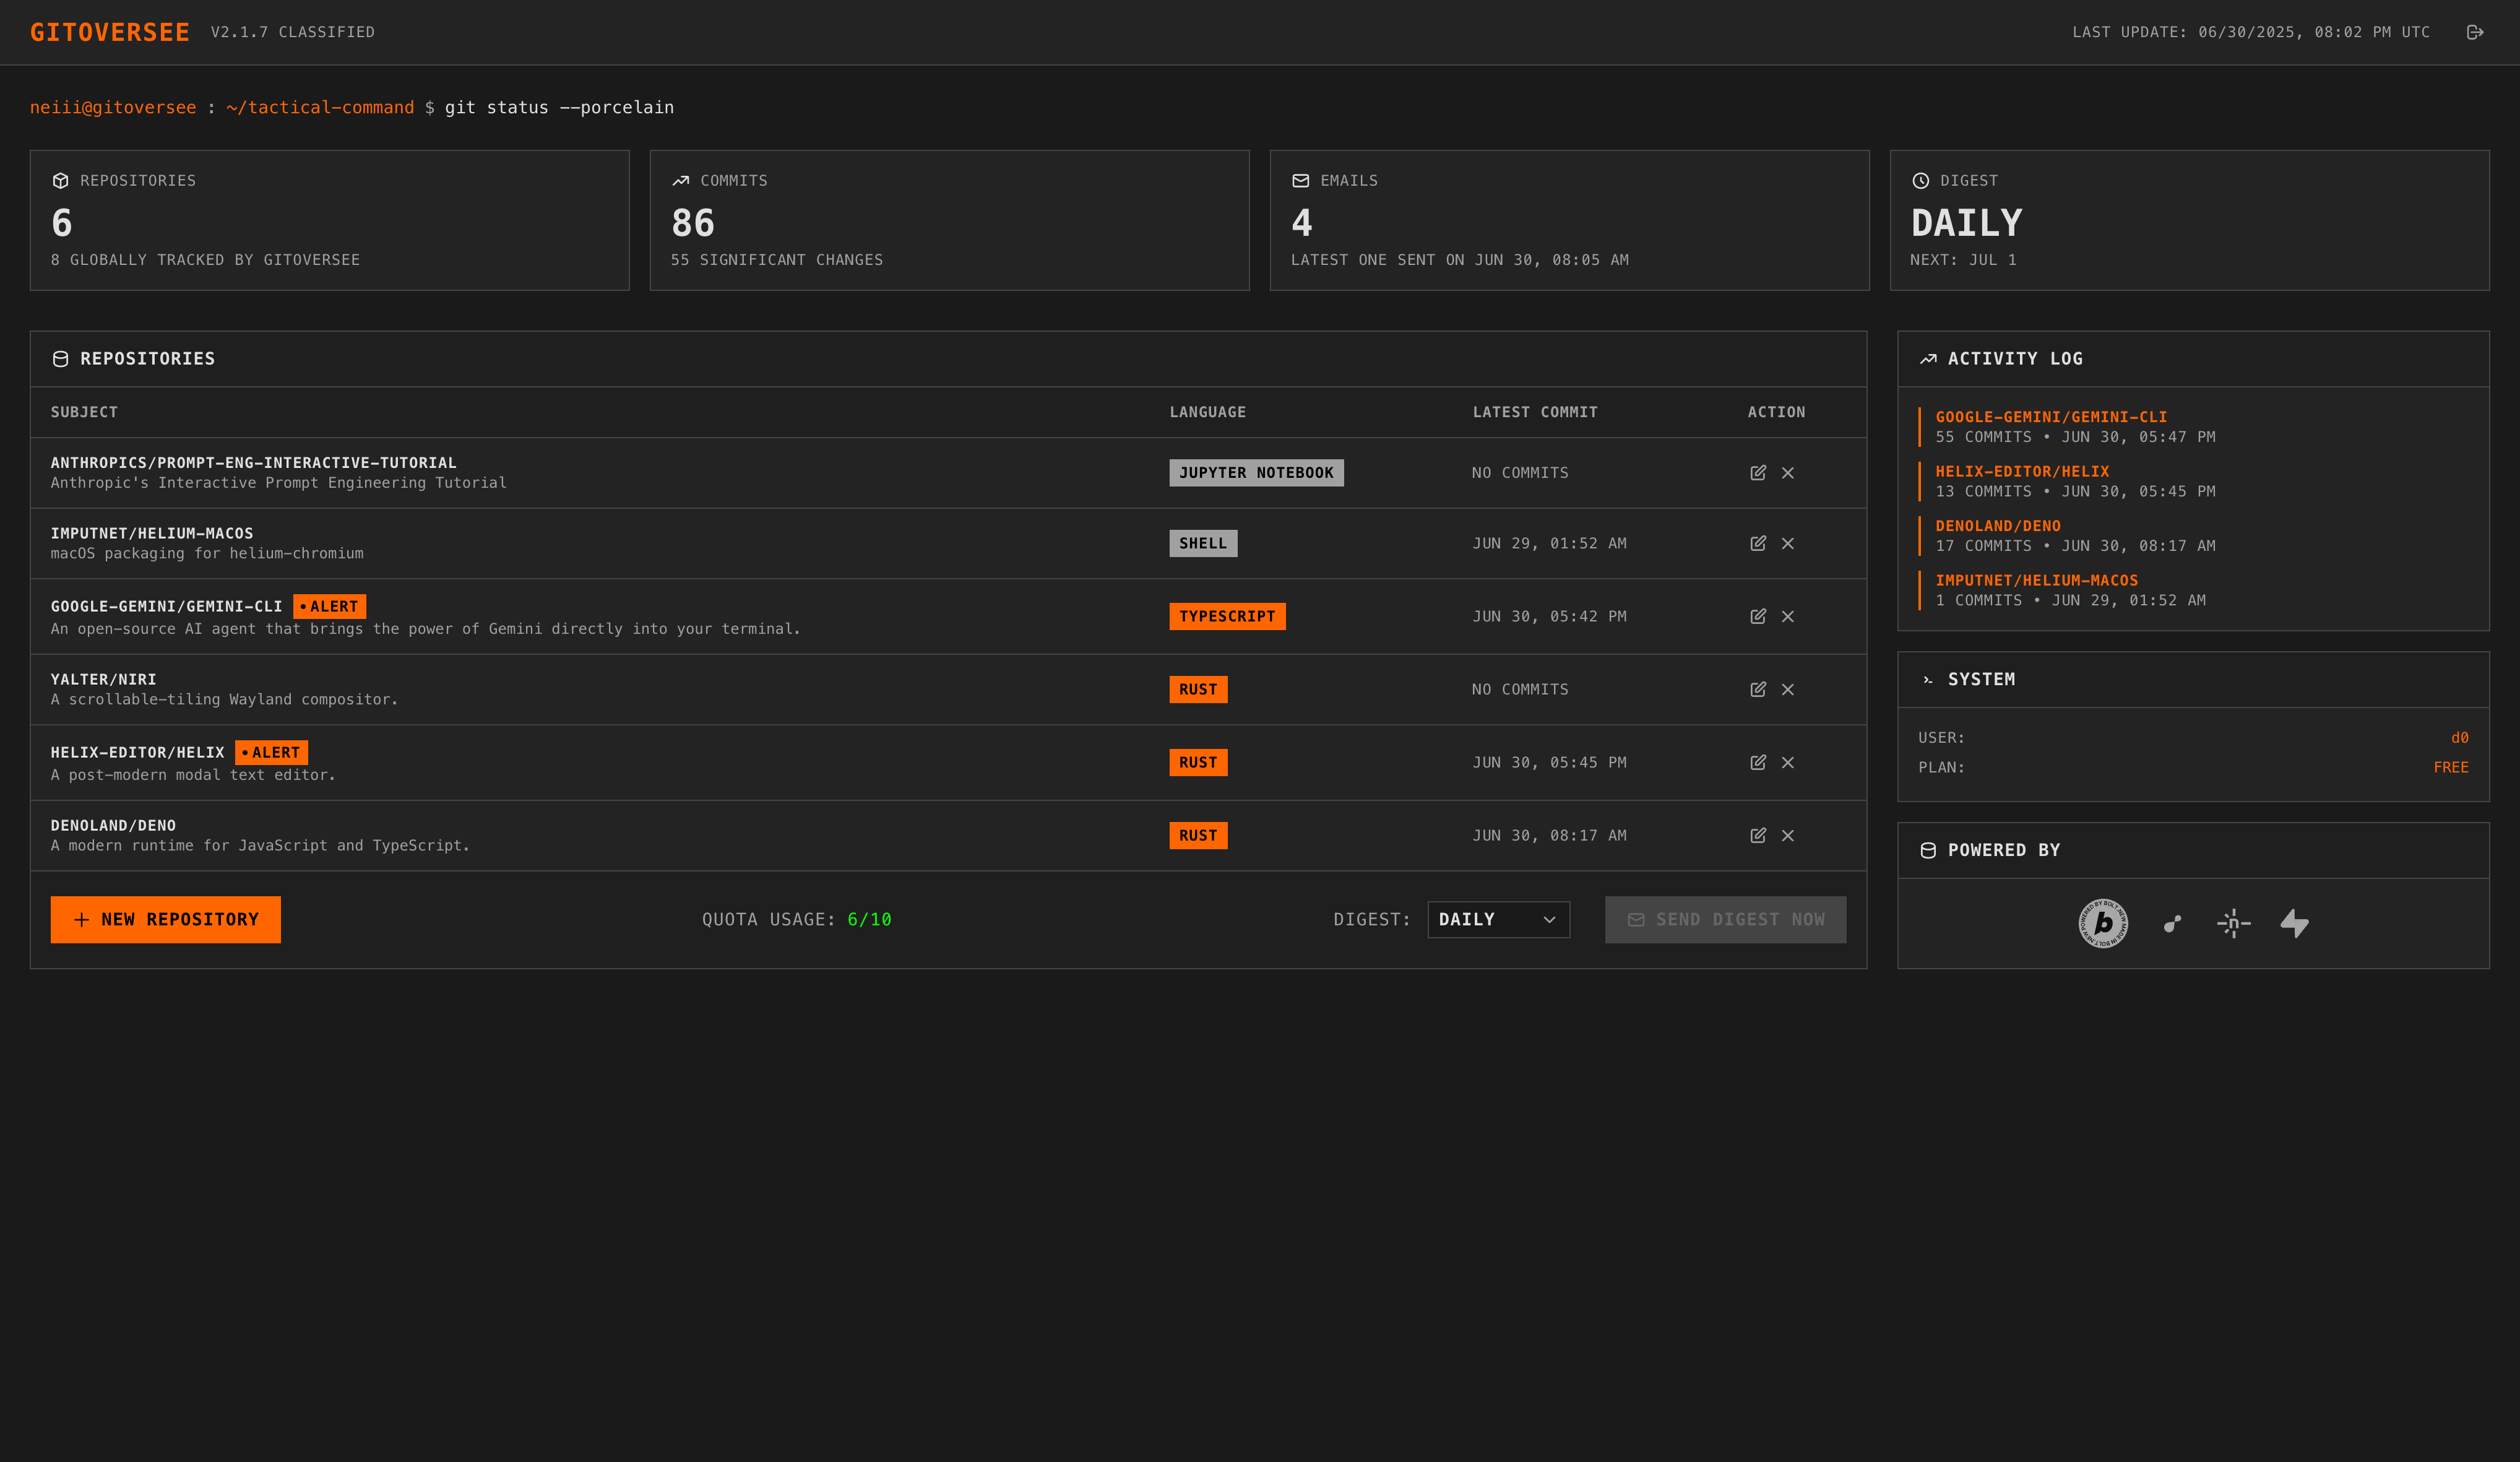Screen dimensions: 2520x1462
Task: Click the logout icon in header
Action: pyautogui.click(x=2474, y=32)
